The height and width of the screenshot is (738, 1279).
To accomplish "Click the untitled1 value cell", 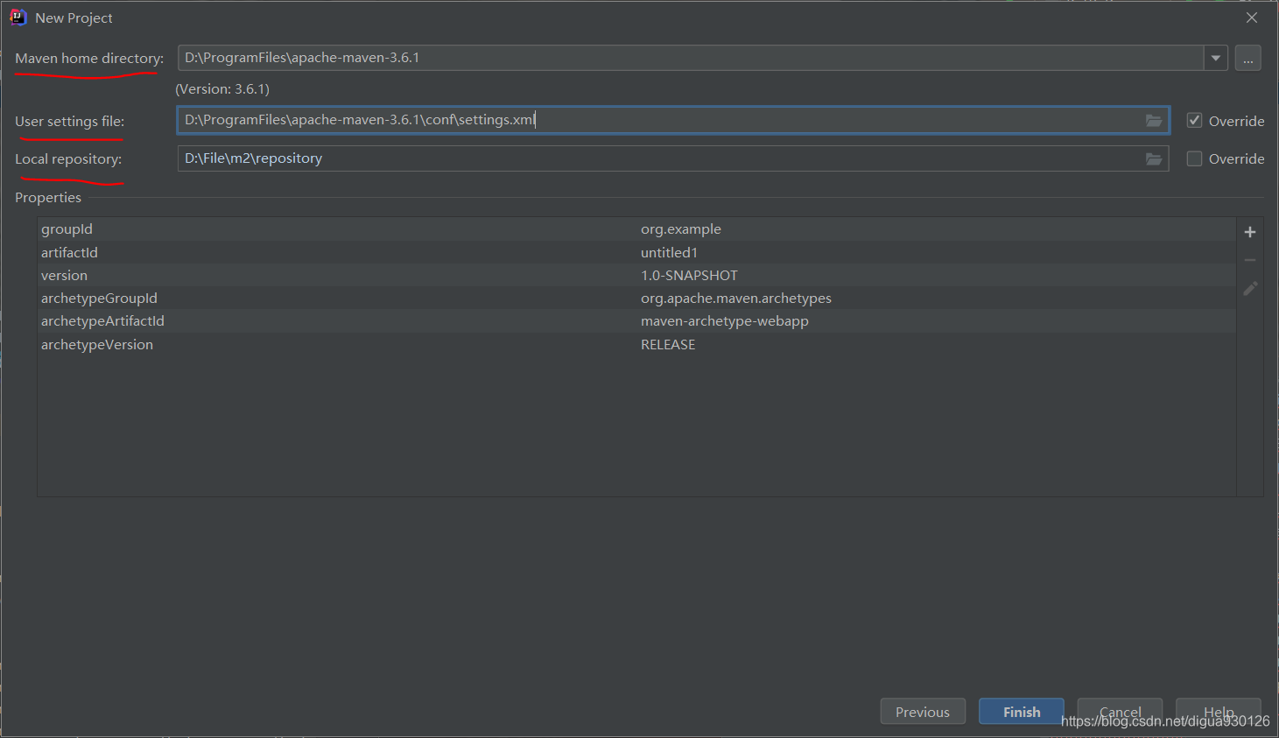I will tap(669, 252).
